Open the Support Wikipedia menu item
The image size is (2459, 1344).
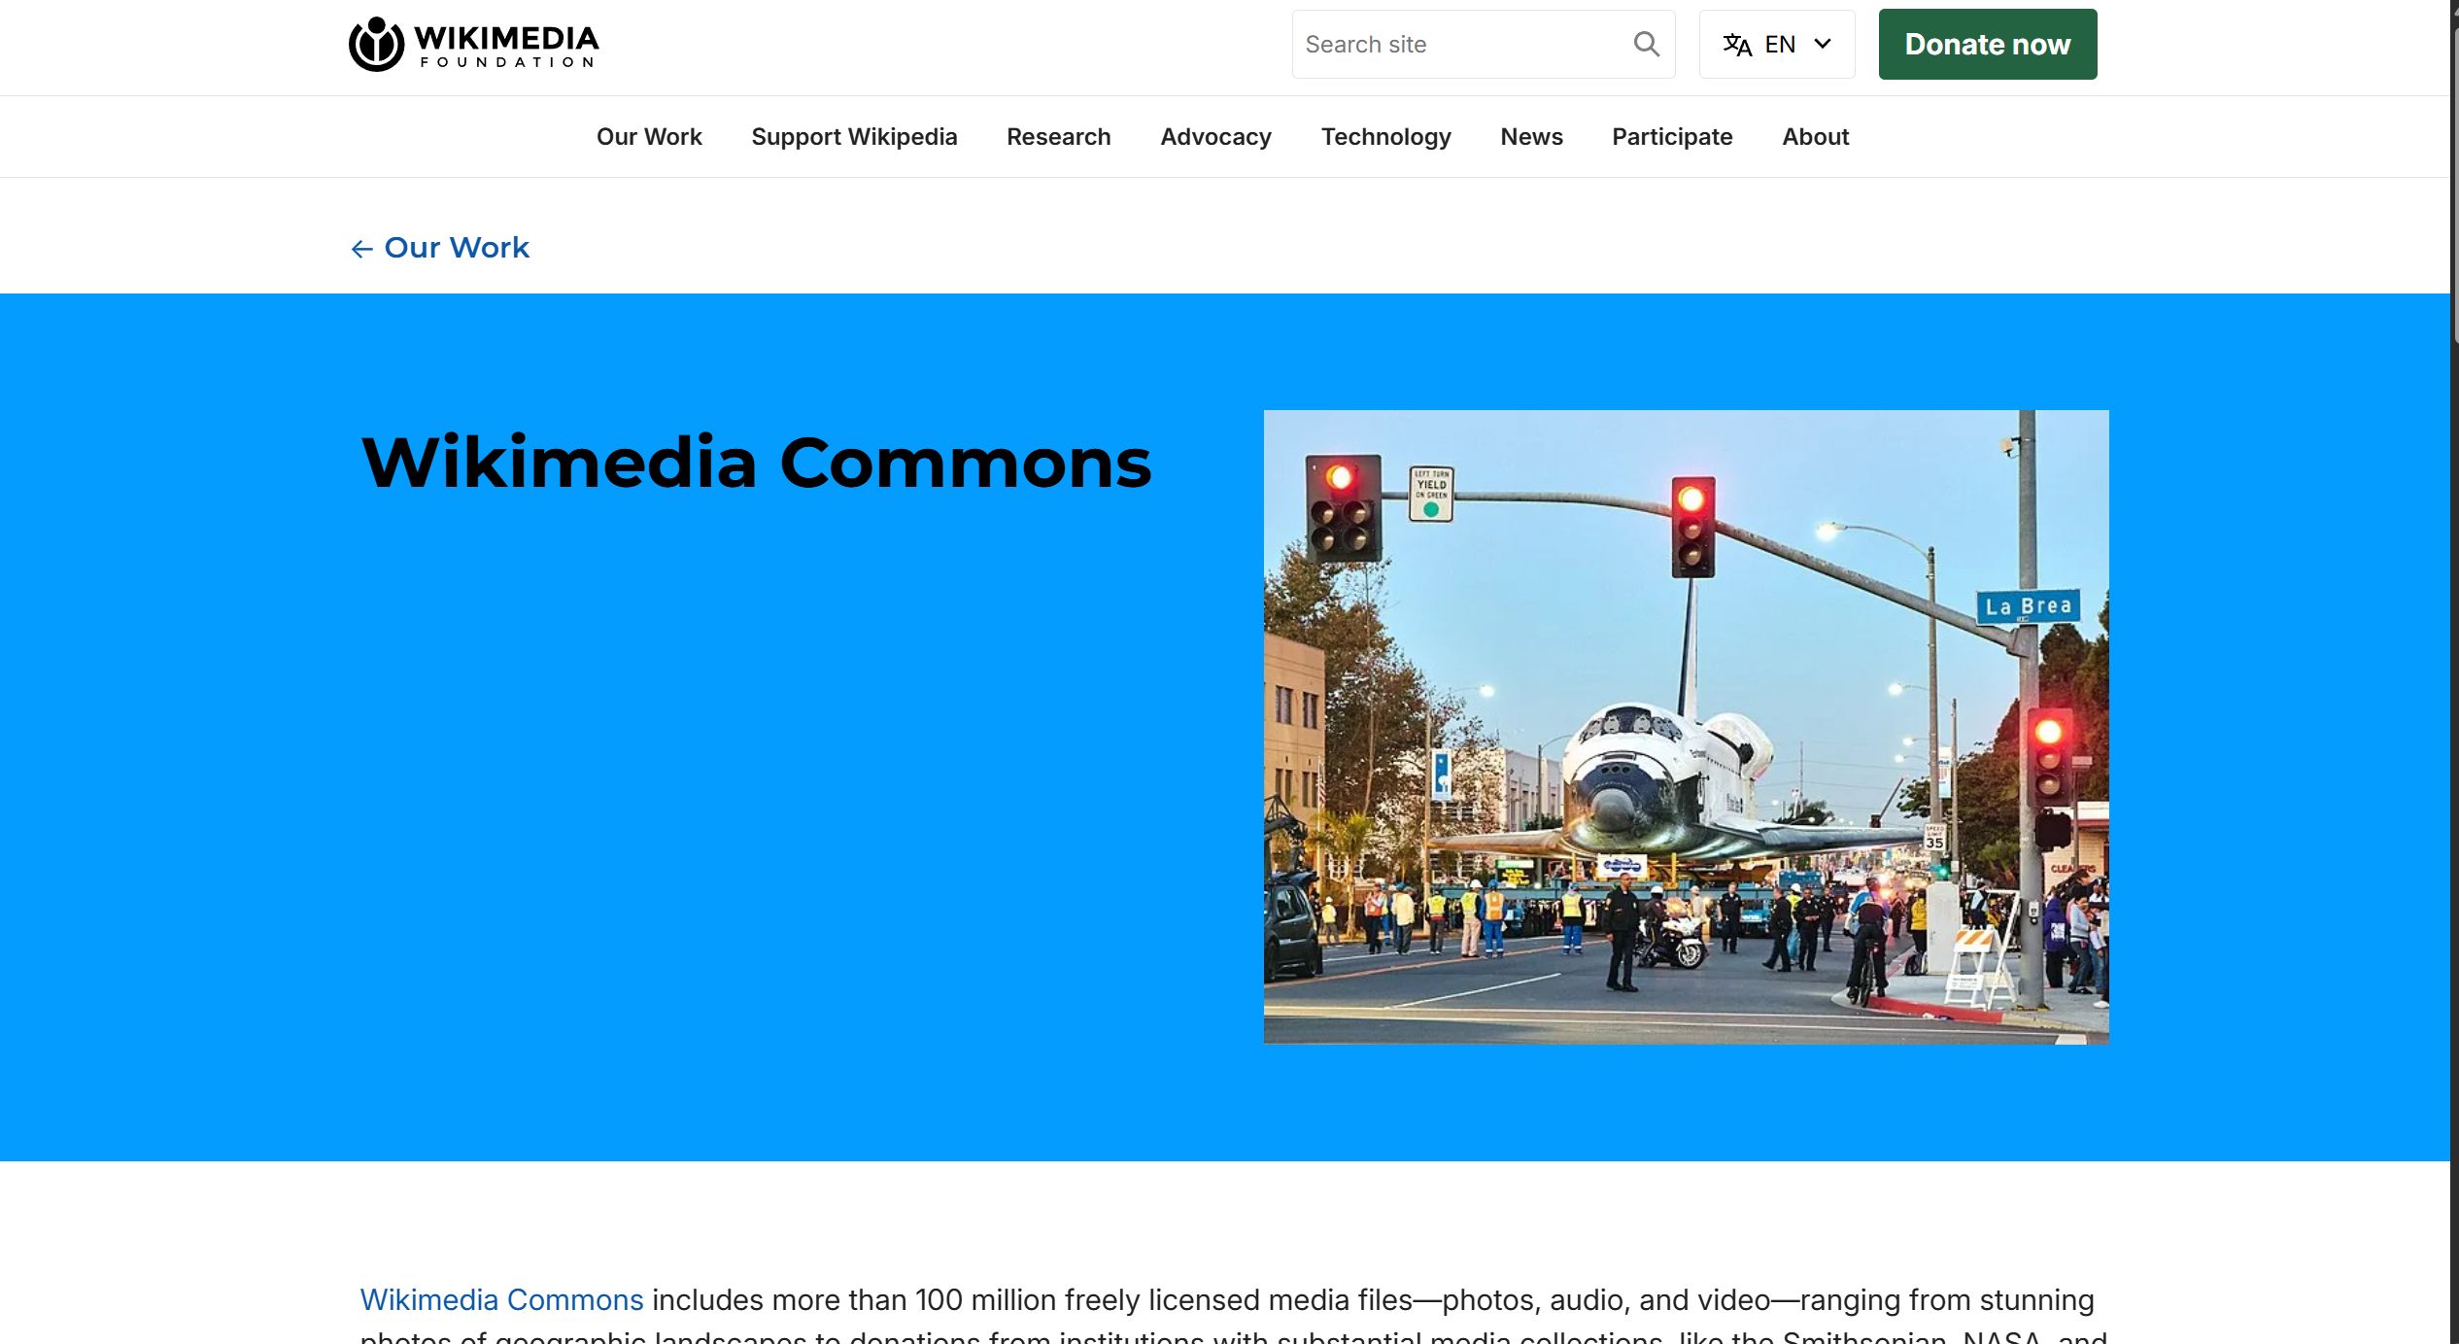point(854,137)
